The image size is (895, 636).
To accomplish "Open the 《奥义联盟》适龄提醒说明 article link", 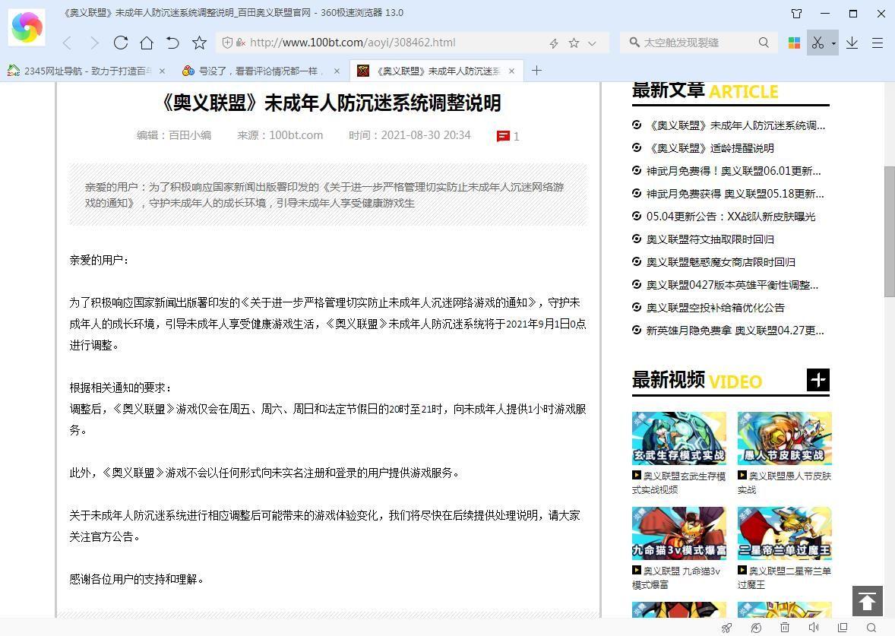I will pyautogui.click(x=710, y=148).
